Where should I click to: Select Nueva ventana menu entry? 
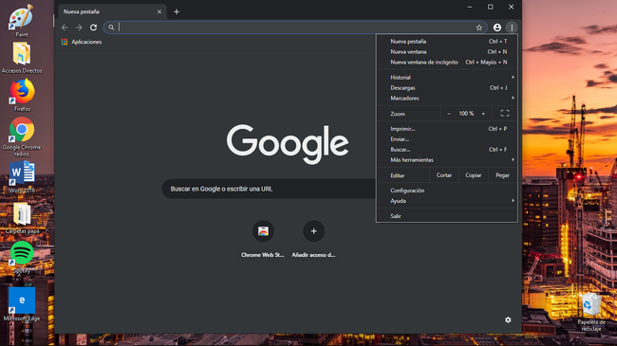click(447, 52)
